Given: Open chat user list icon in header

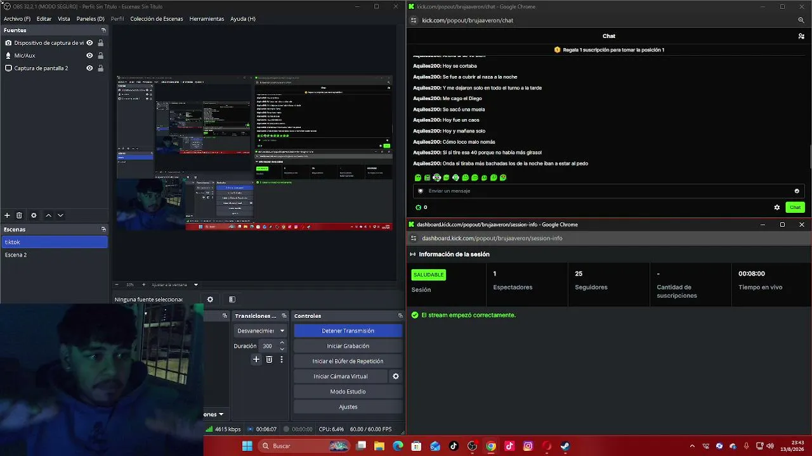Looking at the screenshot, I should 801,36.
